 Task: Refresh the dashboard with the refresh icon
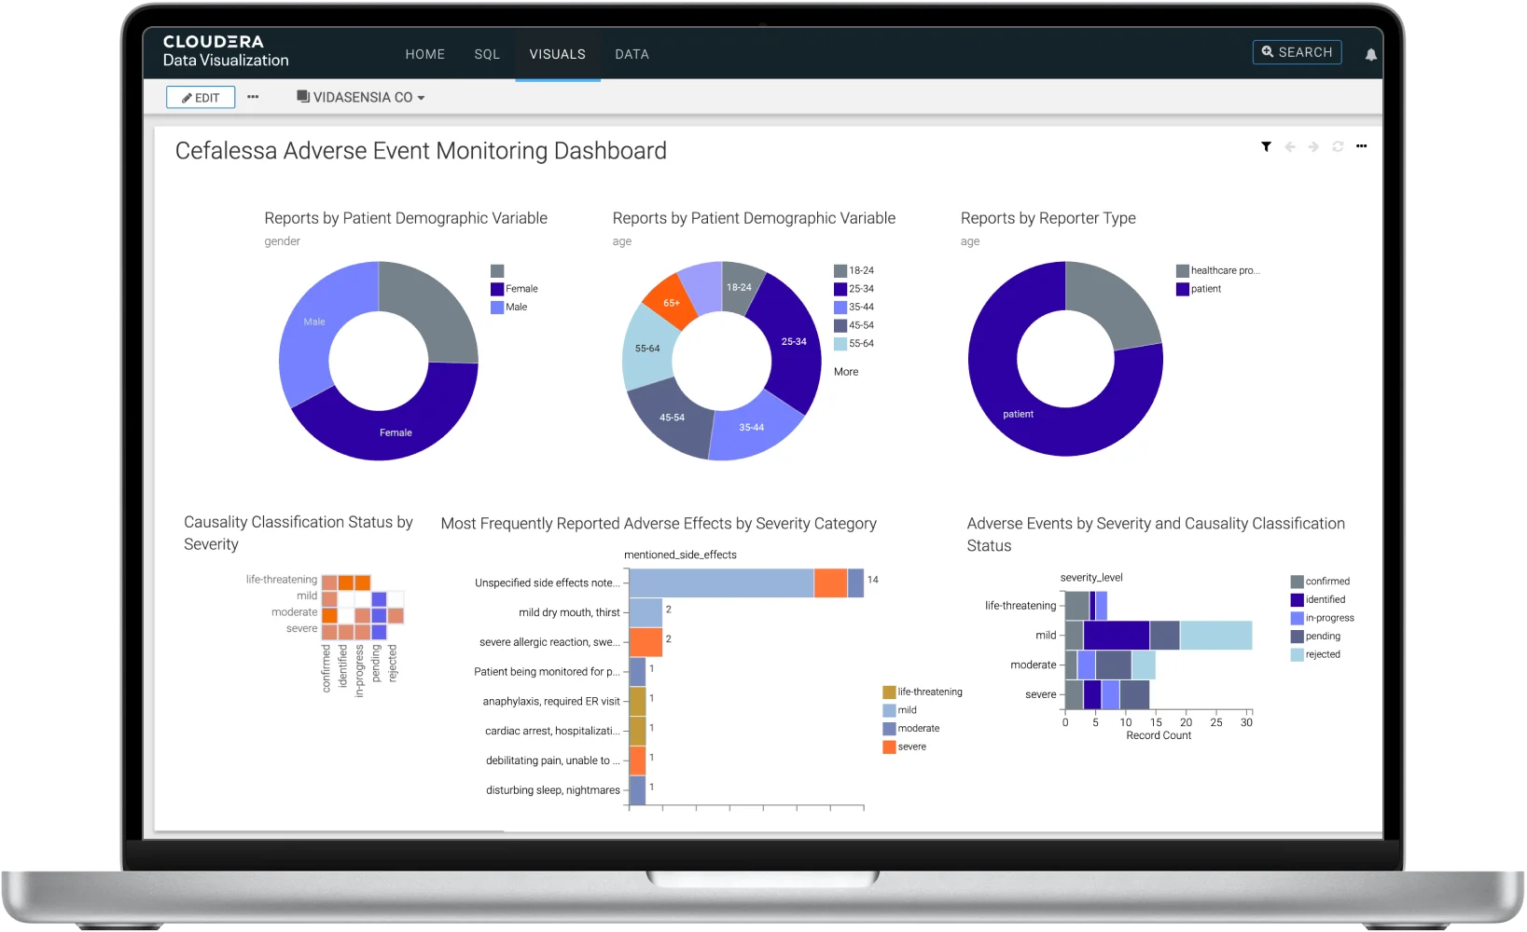(1338, 147)
